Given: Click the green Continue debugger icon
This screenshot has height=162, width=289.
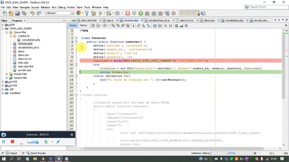Looking at the screenshot, I should click(140, 13).
